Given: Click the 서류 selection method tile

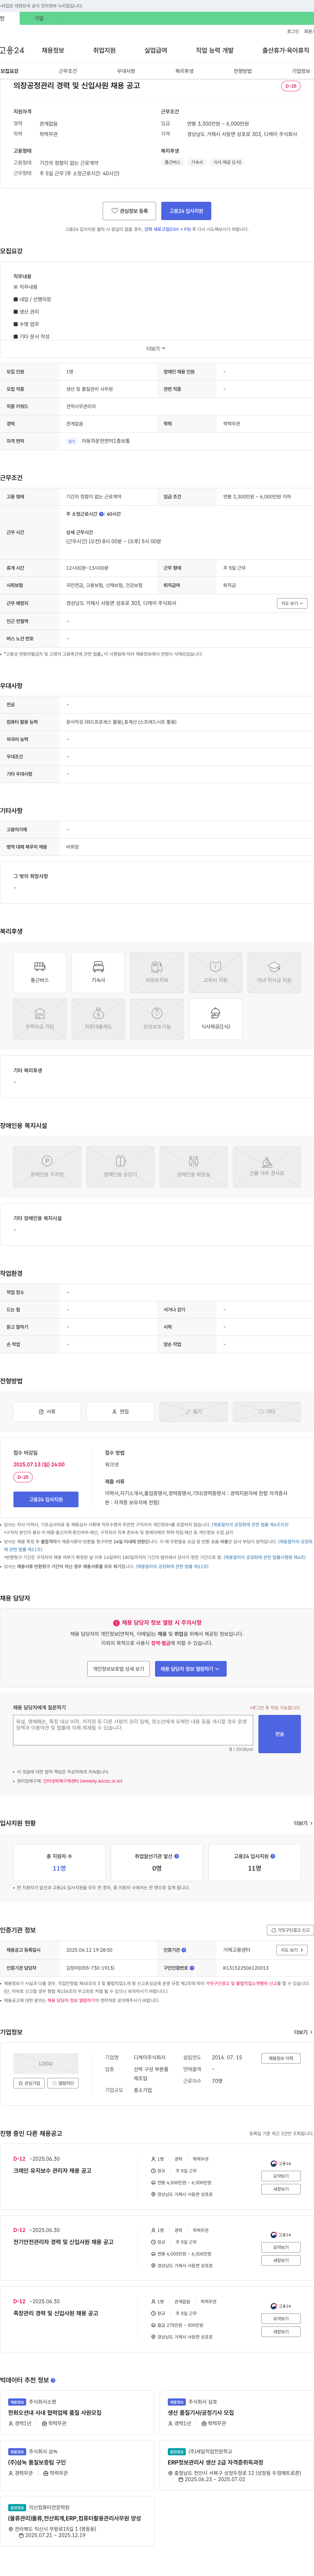Looking at the screenshot, I should (47, 1412).
